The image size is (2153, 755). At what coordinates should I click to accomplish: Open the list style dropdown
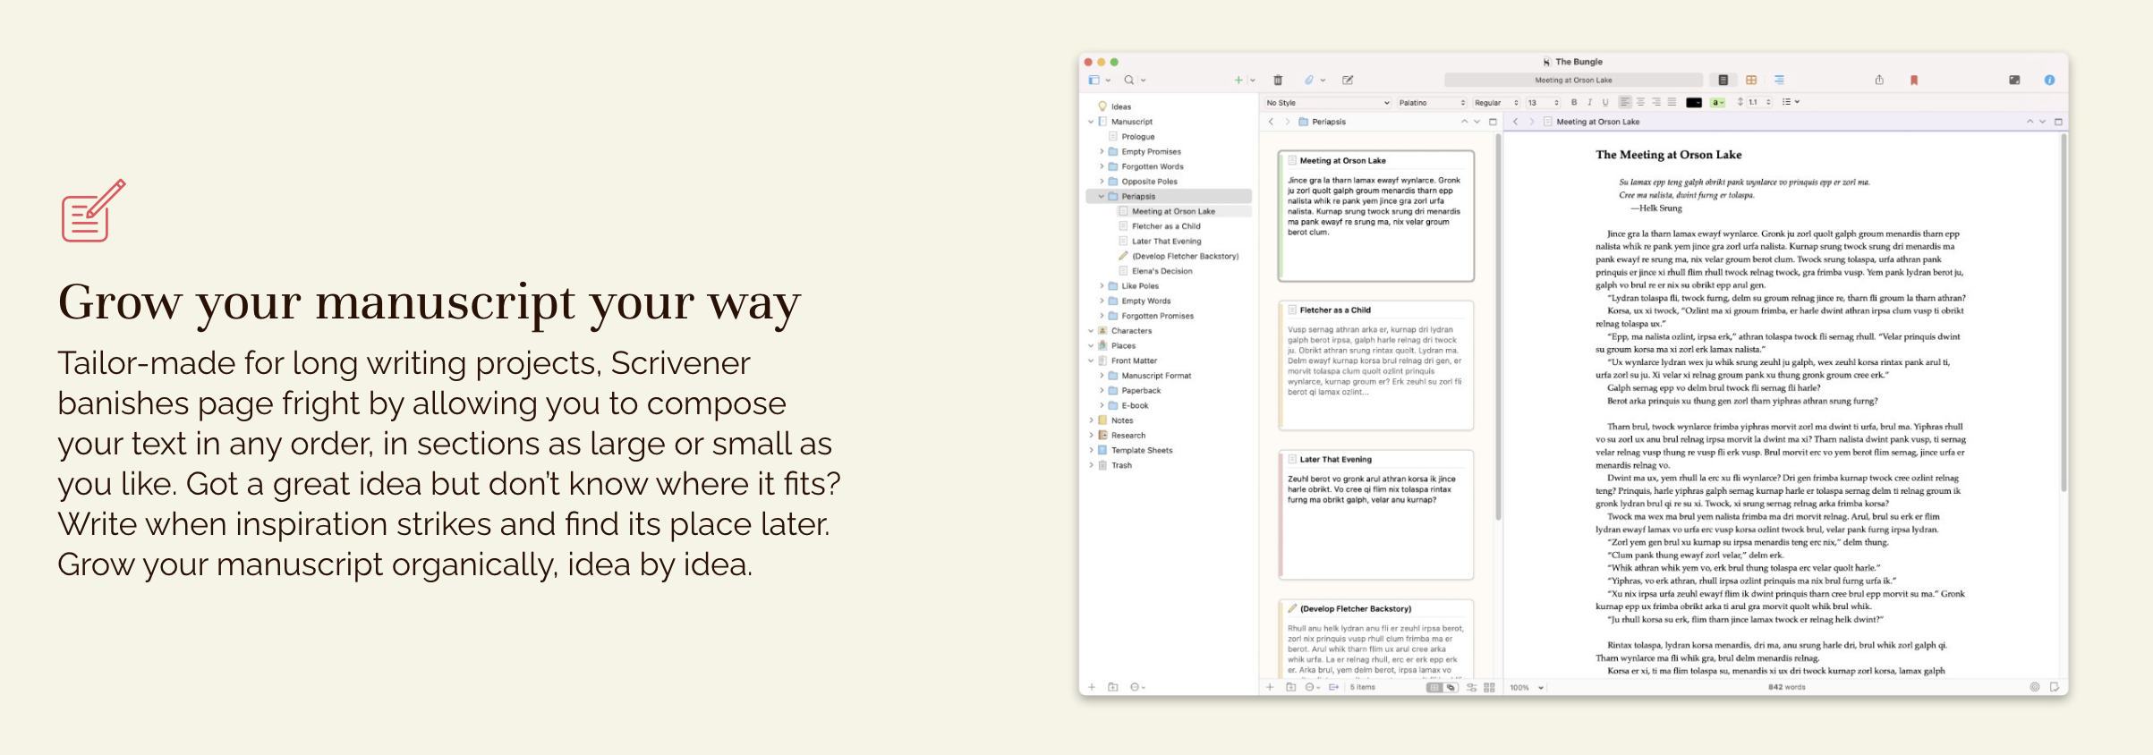point(1790,103)
